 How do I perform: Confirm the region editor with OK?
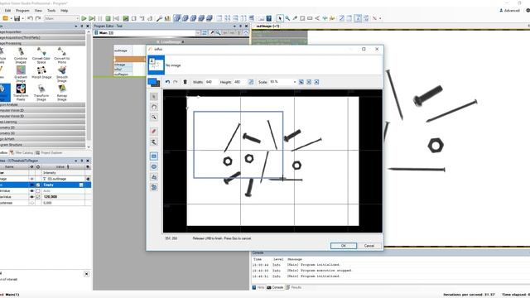tap(344, 246)
